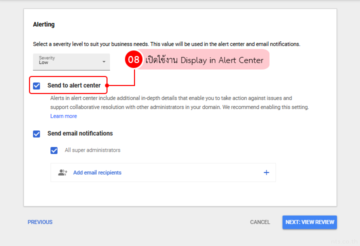Viewport: 360px width, 246px height.
Task: Click the pink Display in Alert Center callout
Action: pos(204,60)
